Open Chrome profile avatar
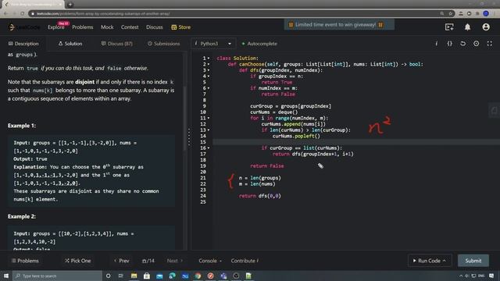The image size is (500, 281). coord(486,13)
